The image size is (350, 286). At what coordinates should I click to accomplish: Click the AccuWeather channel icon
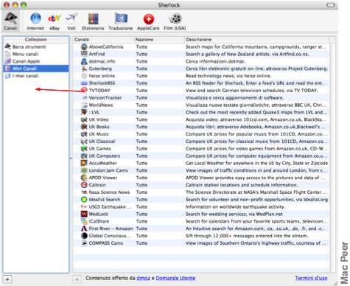tap(84, 163)
